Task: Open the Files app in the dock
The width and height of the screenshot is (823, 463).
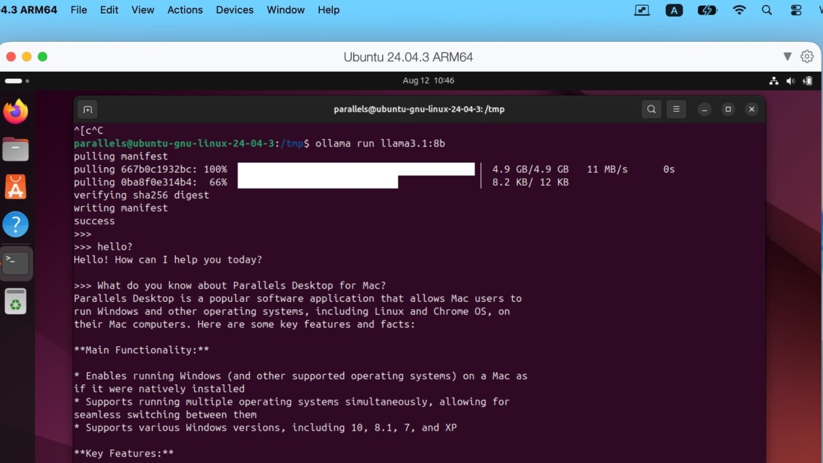Action: pos(15,149)
